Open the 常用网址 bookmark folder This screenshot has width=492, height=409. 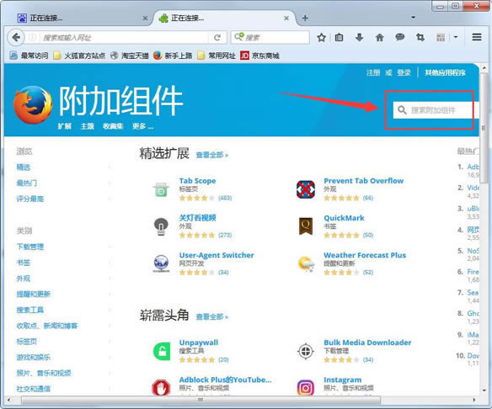[x=217, y=56]
